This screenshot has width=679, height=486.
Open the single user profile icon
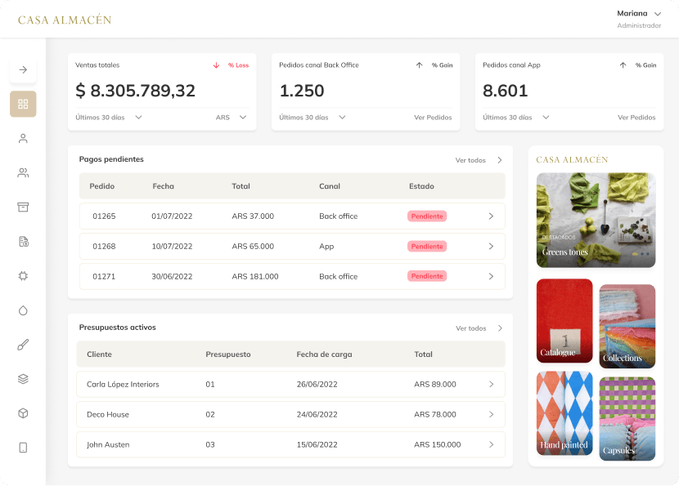(23, 138)
